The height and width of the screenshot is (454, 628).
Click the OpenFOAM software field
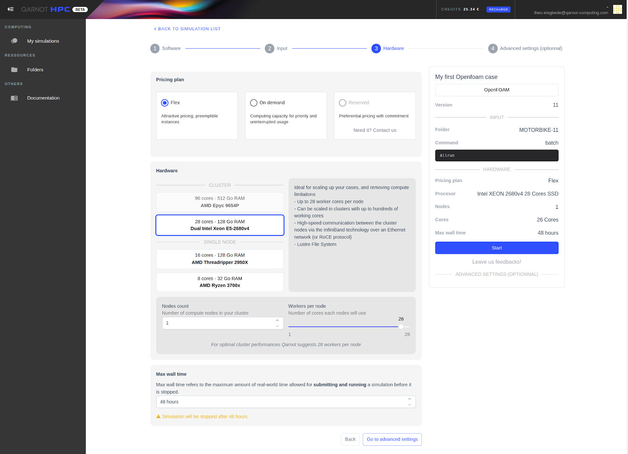pos(497,90)
